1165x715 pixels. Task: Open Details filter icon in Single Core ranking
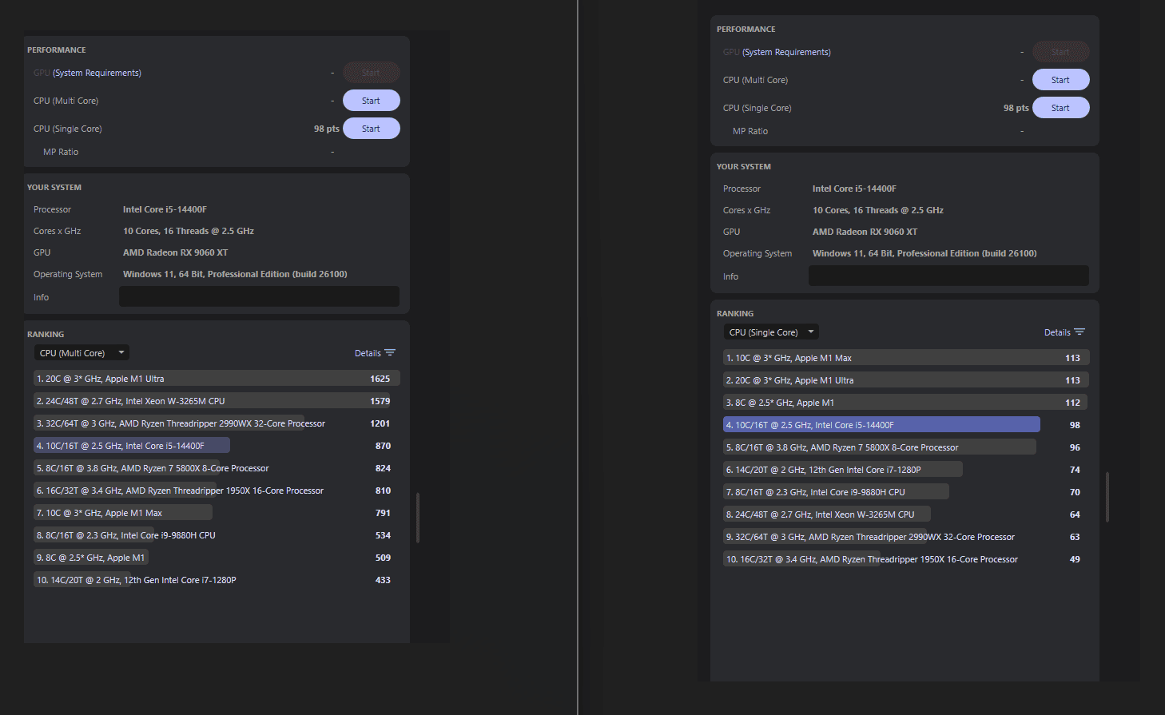pyautogui.click(x=1080, y=332)
